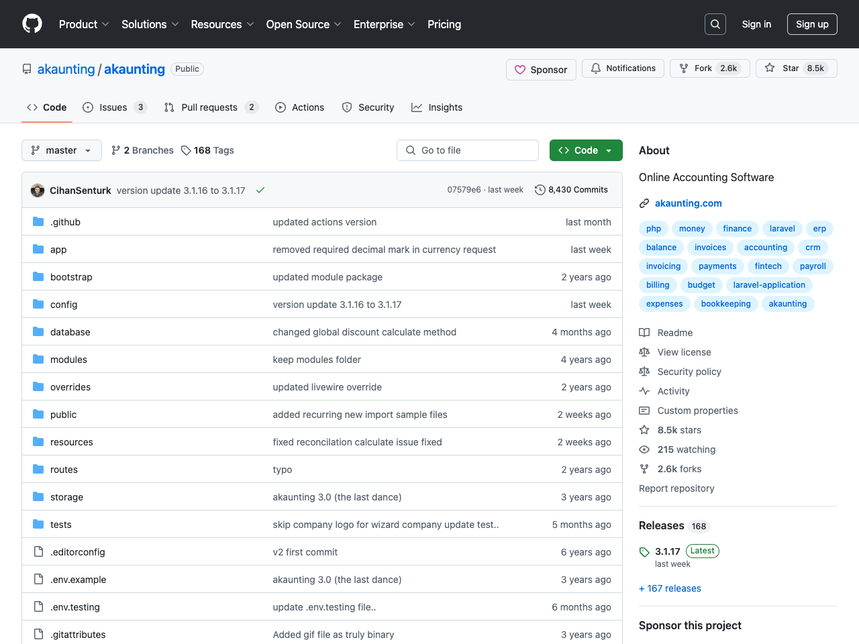
Task: Click the Notifications button
Action: point(623,68)
